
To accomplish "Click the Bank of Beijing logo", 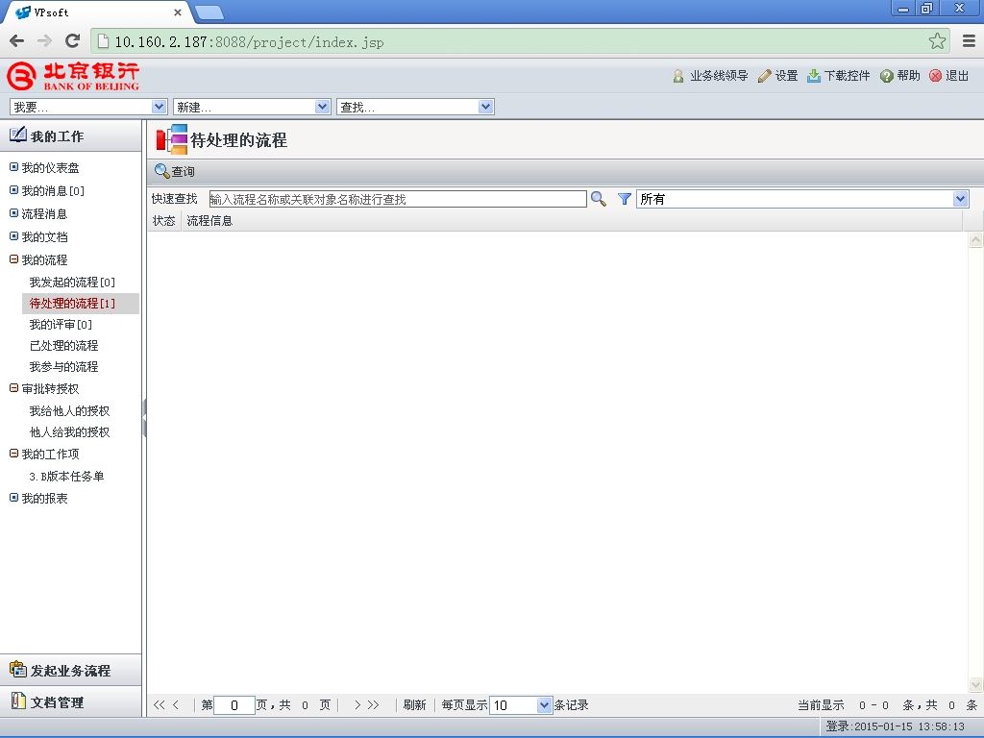I will click(x=73, y=77).
